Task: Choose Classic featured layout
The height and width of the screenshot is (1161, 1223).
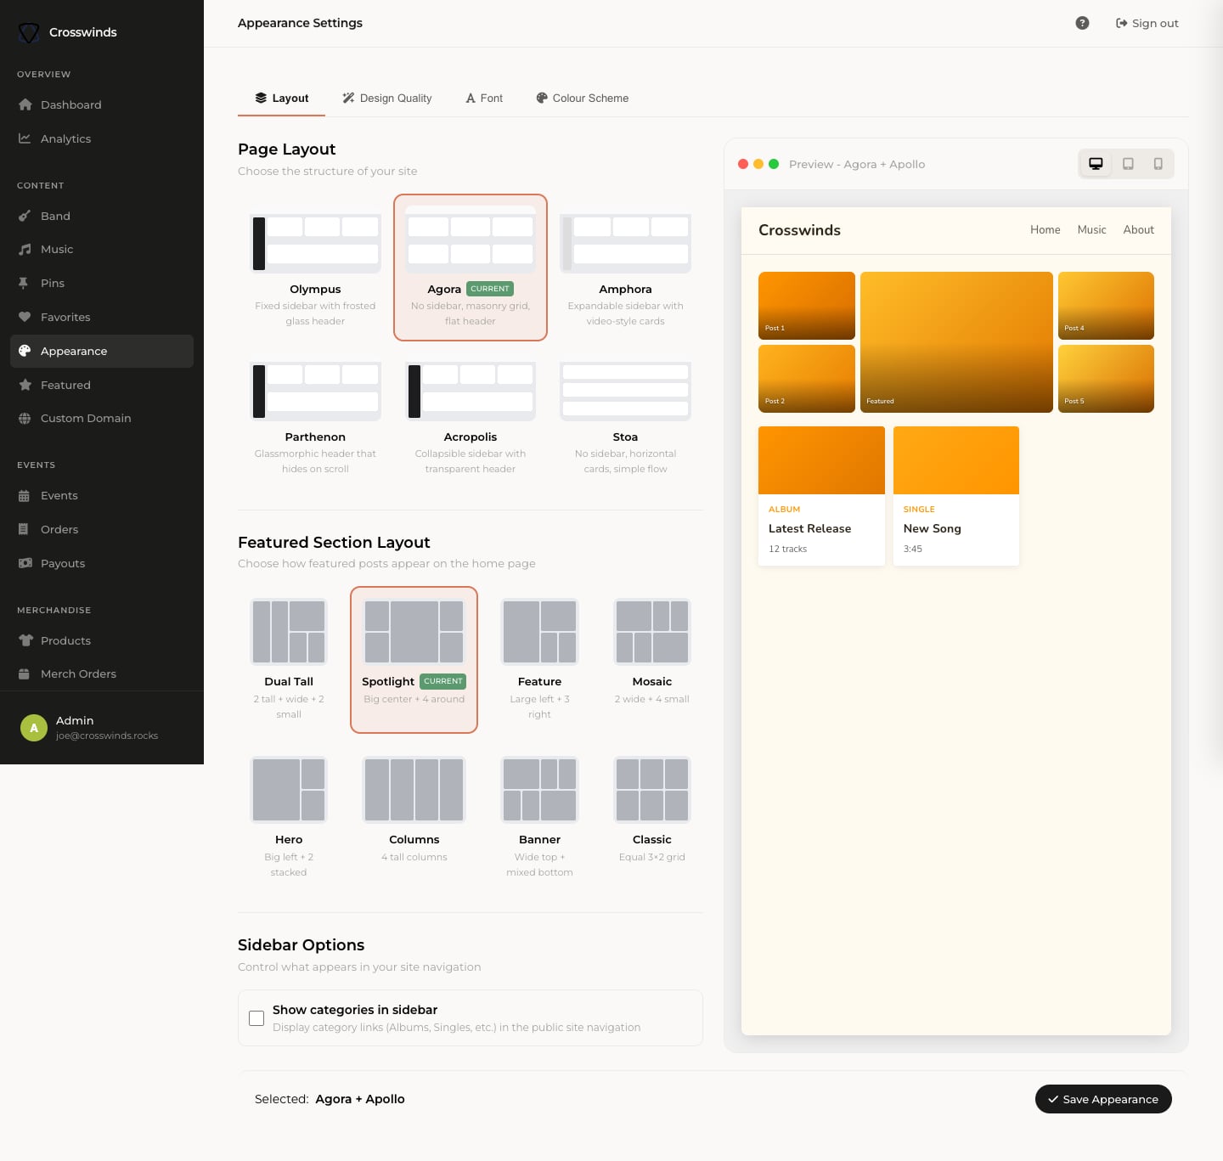Action: point(652,818)
